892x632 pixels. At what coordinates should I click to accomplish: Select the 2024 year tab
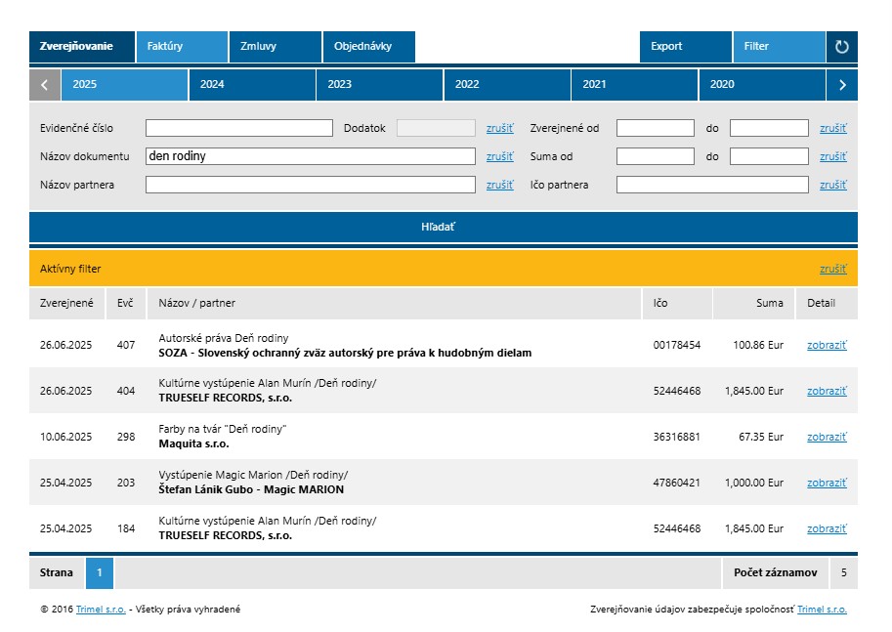251,85
